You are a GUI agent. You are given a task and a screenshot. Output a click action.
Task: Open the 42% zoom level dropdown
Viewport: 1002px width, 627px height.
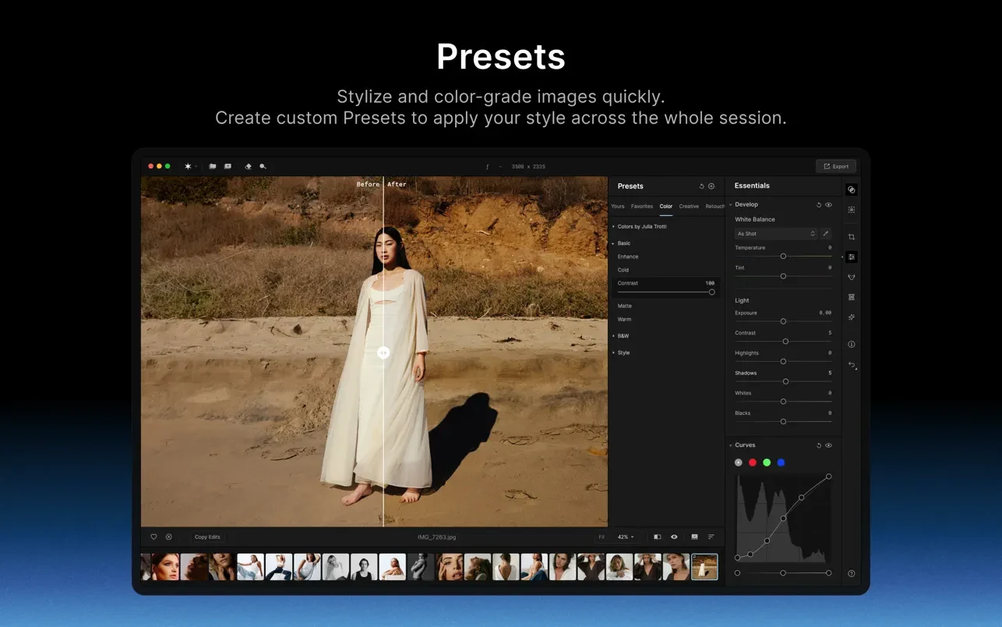pyautogui.click(x=626, y=537)
